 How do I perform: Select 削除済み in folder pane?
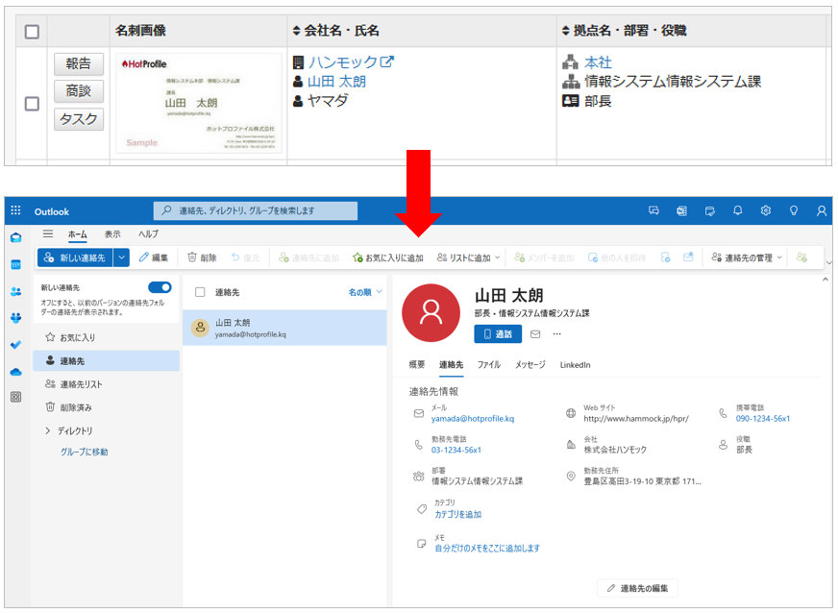(106, 407)
